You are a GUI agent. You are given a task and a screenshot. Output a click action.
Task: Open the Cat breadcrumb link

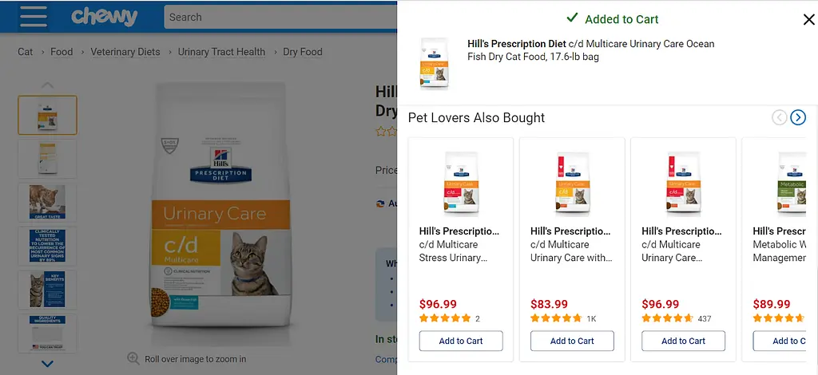pyautogui.click(x=26, y=52)
